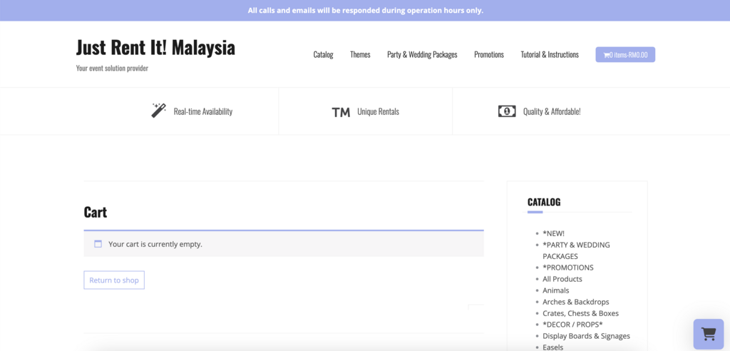Click the magic wand Real-time Availability icon
This screenshot has width=730, height=351.
tap(158, 111)
